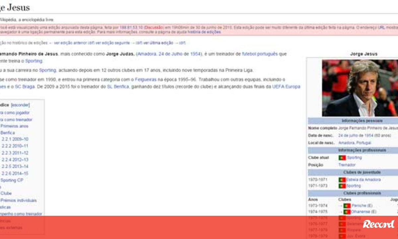
Task: Open the Discussão link in the red notice
Action: click(x=154, y=28)
